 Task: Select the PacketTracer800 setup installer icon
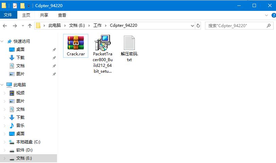tap(103, 42)
